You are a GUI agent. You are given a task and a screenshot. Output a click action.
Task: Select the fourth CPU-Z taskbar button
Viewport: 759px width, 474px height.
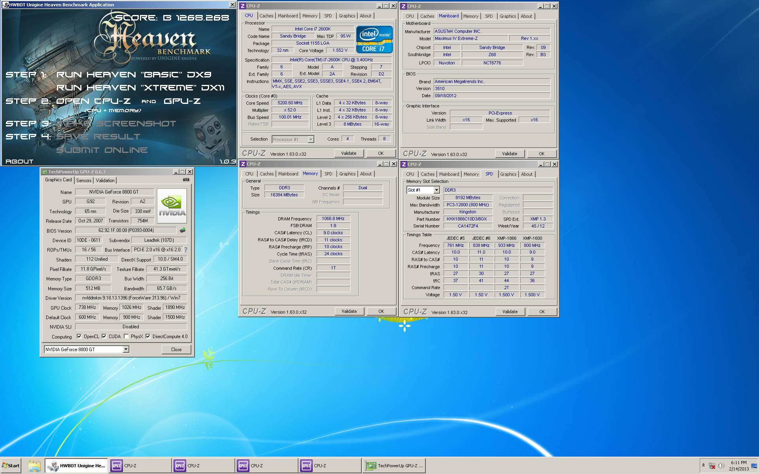[330, 466]
